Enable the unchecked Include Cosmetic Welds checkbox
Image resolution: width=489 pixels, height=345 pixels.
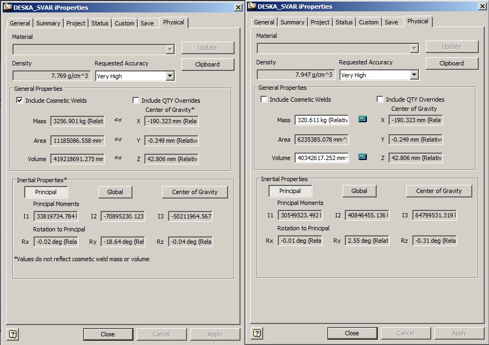click(x=264, y=99)
